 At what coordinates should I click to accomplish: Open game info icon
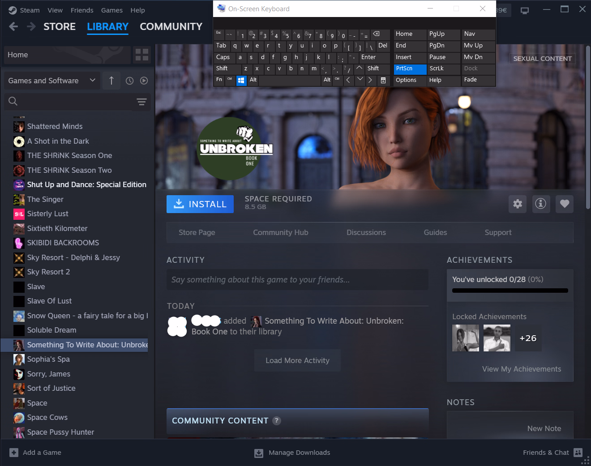541,204
